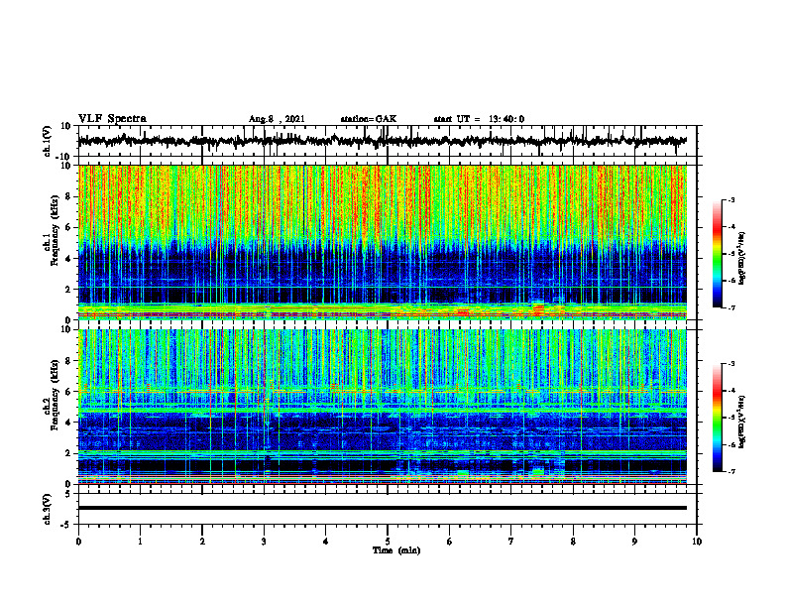Click time axis tick label "2"
This screenshot has height=607, width=785.
click(202, 542)
